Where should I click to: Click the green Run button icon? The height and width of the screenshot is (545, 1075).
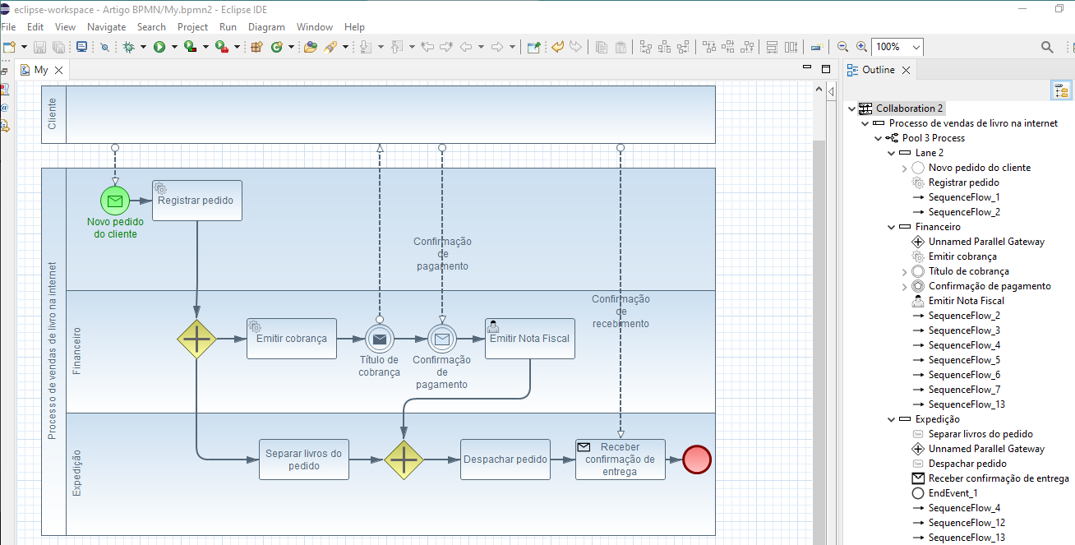pos(159,47)
